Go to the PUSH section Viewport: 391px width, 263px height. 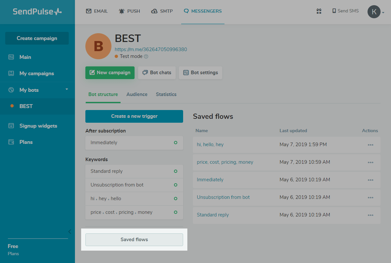point(129,11)
